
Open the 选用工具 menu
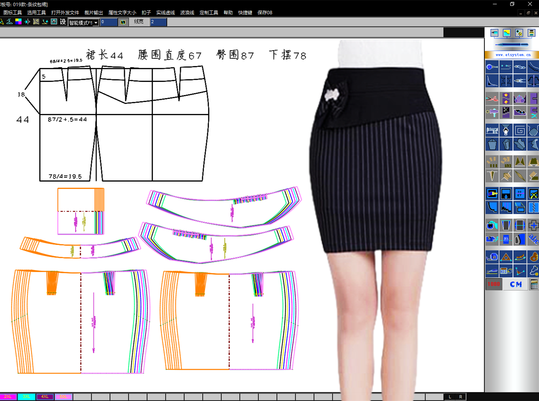36,13
